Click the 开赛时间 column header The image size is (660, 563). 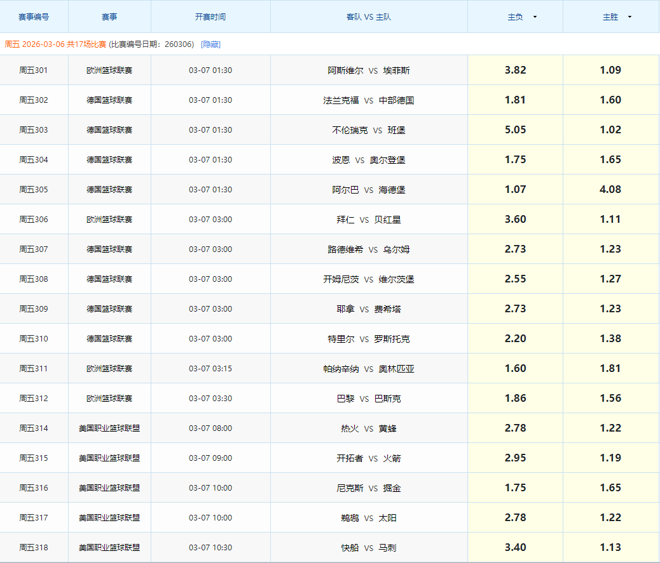210,17
